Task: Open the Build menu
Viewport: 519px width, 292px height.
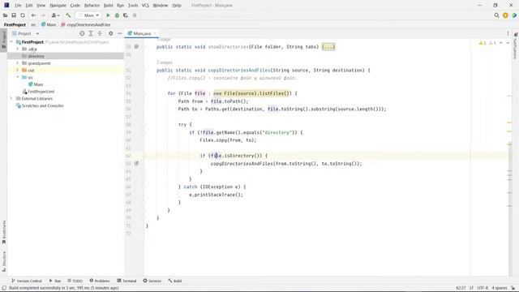Action: tap(108, 6)
